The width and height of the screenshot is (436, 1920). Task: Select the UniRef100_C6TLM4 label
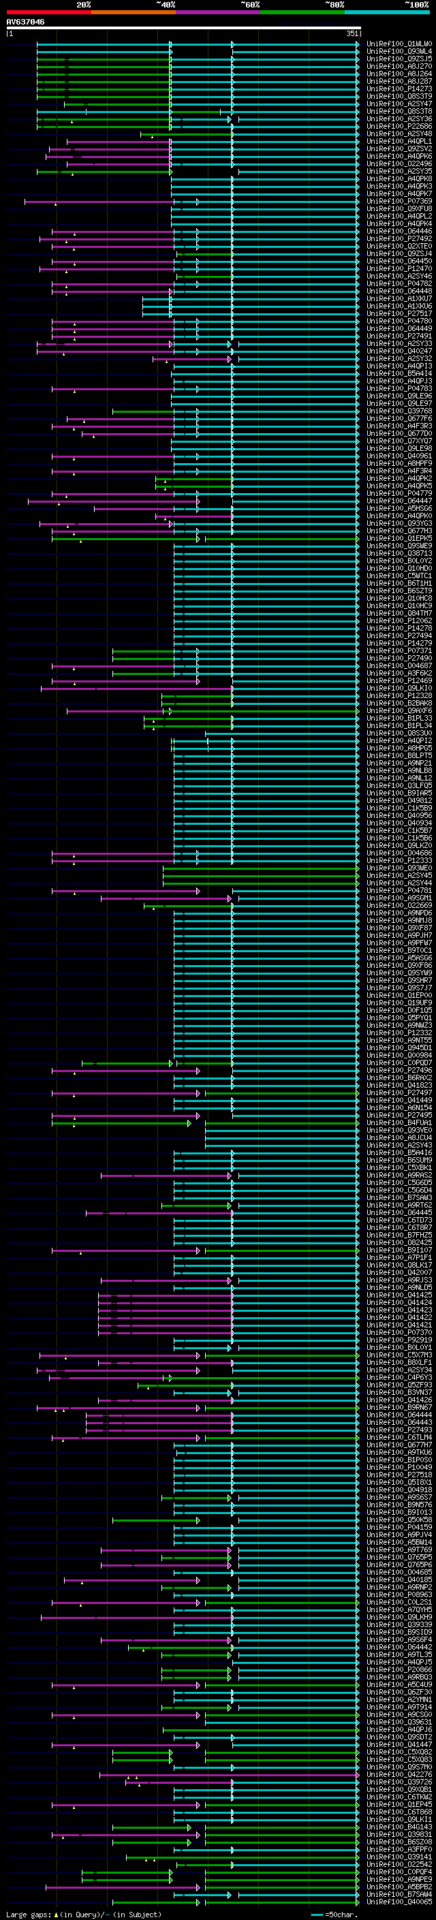click(399, 1438)
